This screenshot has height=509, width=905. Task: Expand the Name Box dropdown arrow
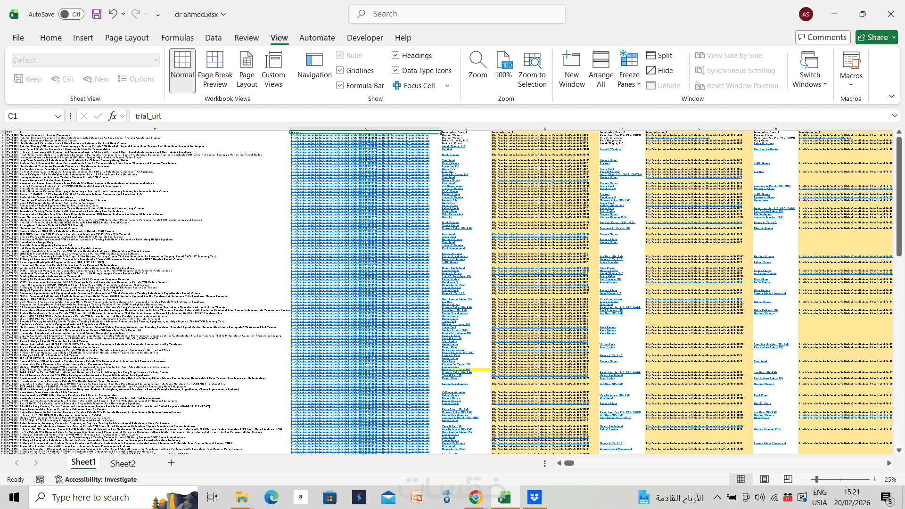point(58,116)
